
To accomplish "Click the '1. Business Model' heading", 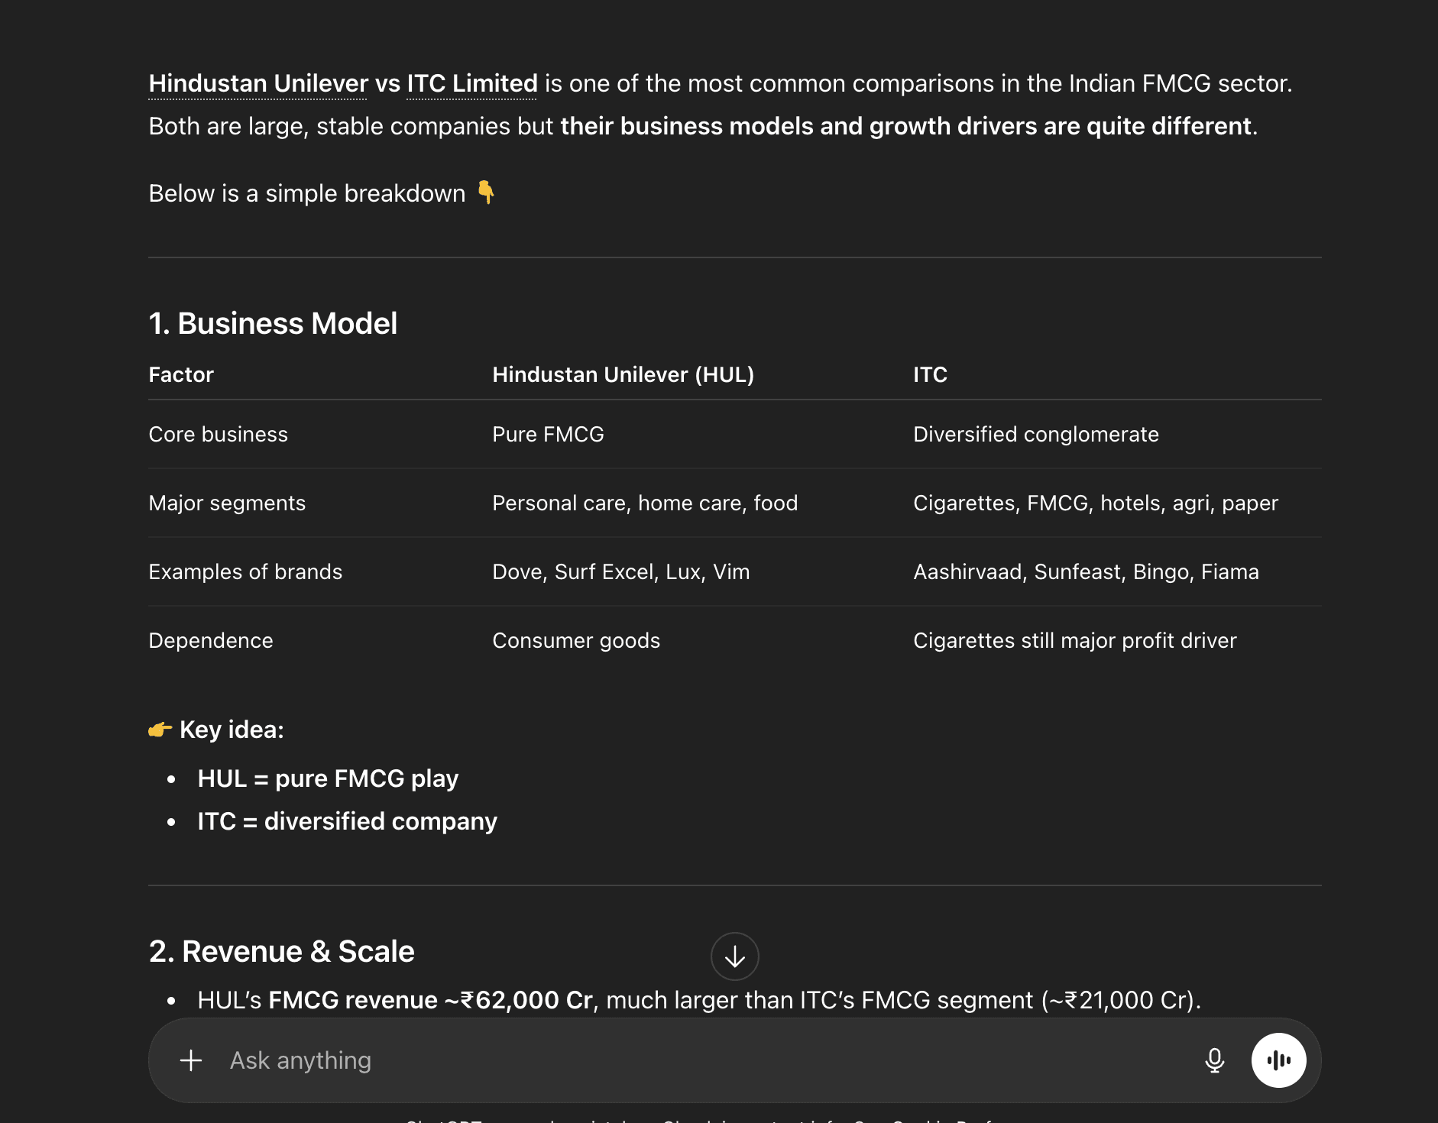I will (273, 323).
